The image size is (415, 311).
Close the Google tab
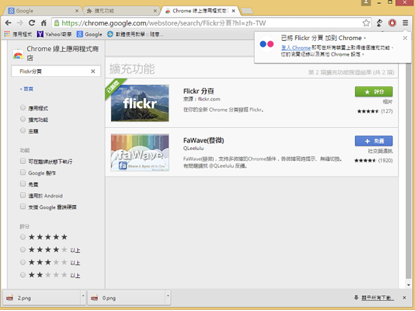77,11
